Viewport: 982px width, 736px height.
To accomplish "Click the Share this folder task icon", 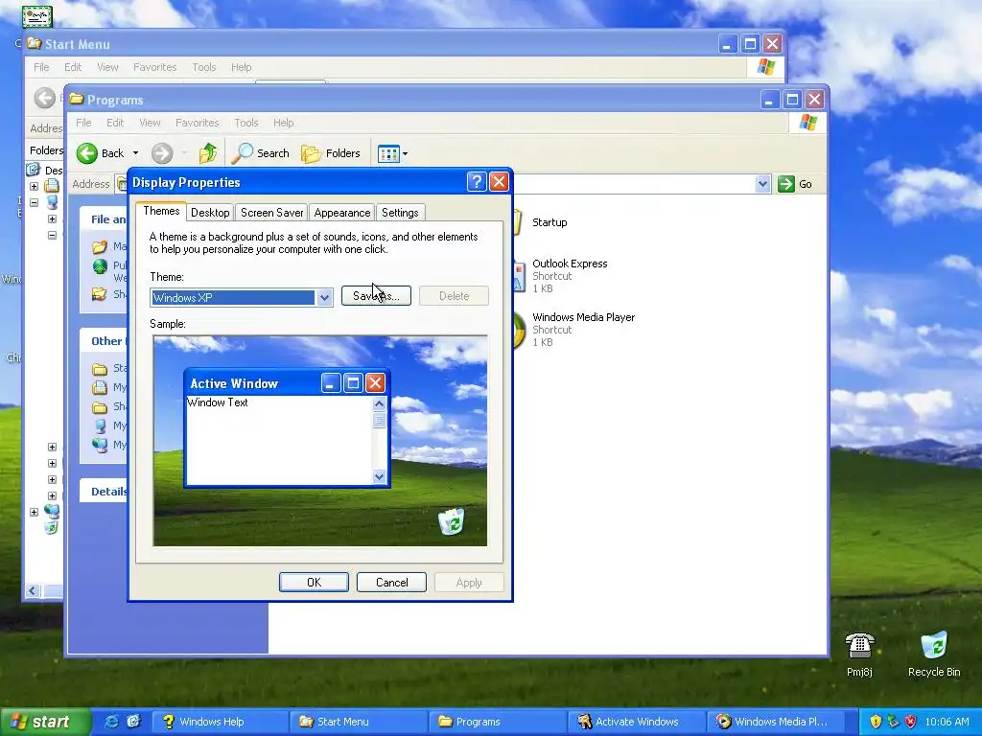I will click(x=100, y=293).
